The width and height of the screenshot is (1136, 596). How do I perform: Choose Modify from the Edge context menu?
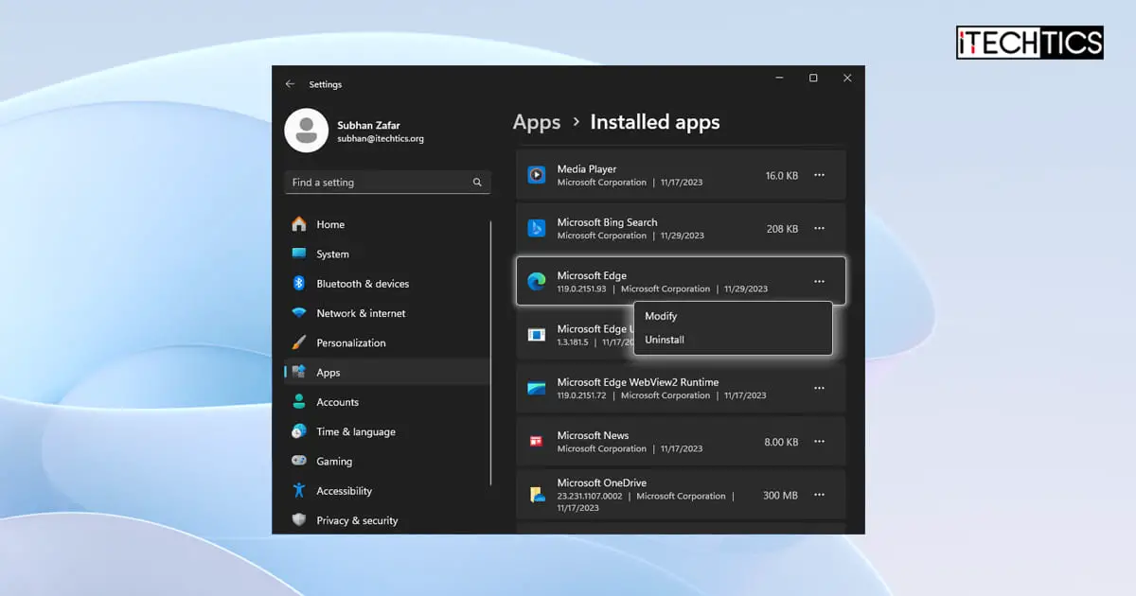pyautogui.click(x=733, y=316)
